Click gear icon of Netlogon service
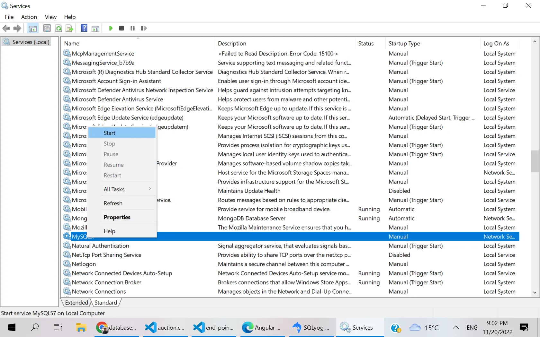The image size is (540, 337). (67, 264)
